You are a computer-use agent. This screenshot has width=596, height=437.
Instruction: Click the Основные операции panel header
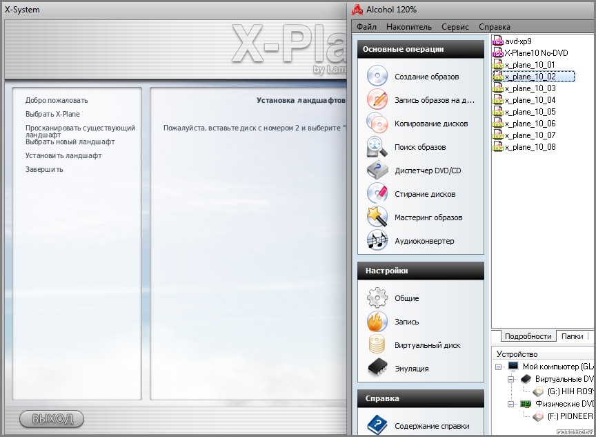(420, 49)
